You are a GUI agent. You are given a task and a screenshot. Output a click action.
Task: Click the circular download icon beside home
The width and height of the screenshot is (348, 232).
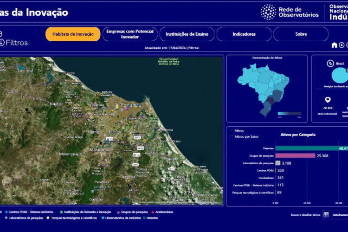pyautogui.click(x=342, y=45)
